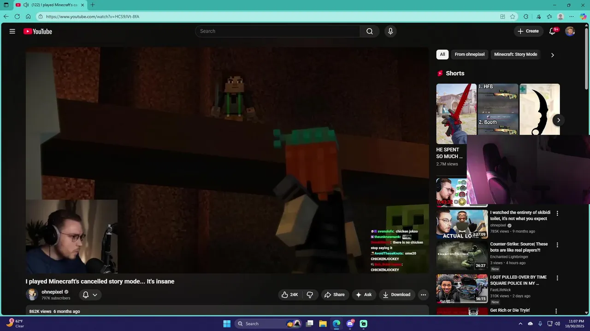
Task: Open options for Counter-Strike: Source video
Action: coord(557,245)
